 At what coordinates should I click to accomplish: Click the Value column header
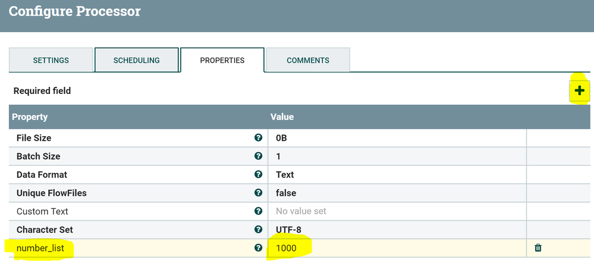click(282, 117)
